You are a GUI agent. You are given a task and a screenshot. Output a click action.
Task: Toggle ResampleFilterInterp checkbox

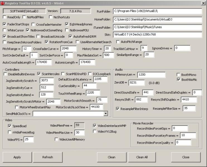pos(118,109)
